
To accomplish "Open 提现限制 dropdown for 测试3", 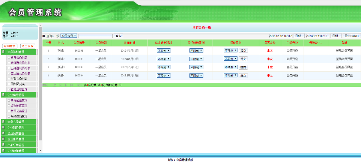I will [x=231, y=67].
